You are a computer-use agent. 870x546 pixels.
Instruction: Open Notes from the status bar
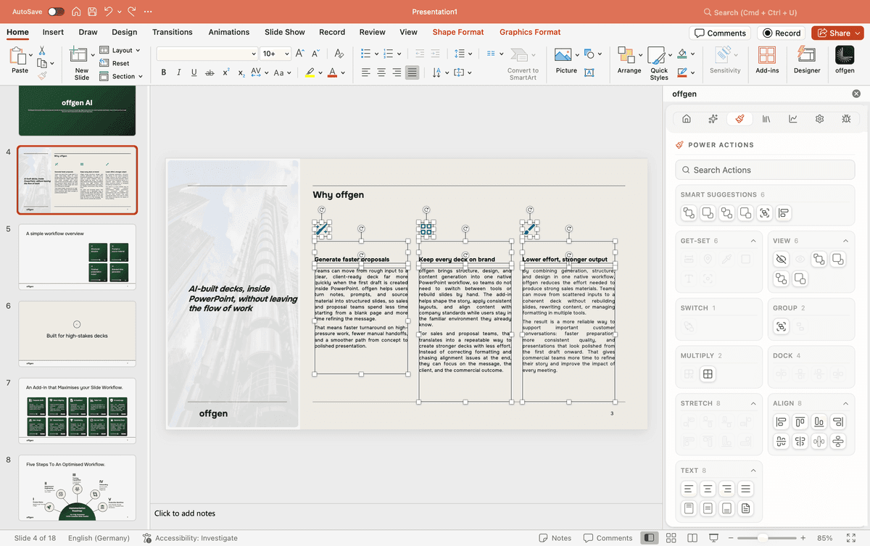(x=555, y=538)
